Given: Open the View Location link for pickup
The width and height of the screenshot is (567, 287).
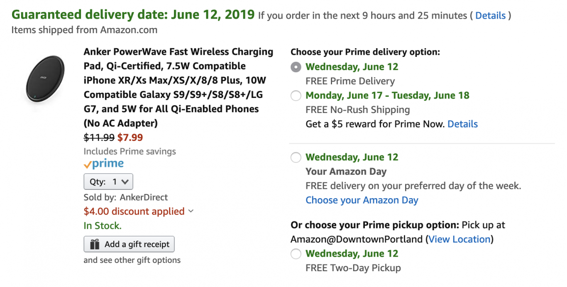Looking at the screenshot, I should [459, 239].
